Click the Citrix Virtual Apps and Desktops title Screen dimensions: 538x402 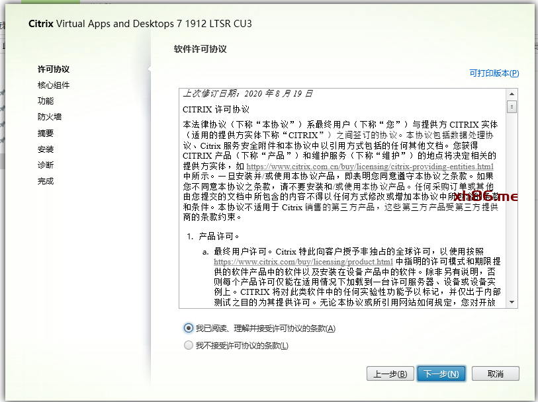point(140,24)
